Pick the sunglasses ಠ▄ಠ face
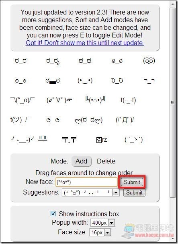 tap(53, 81)
